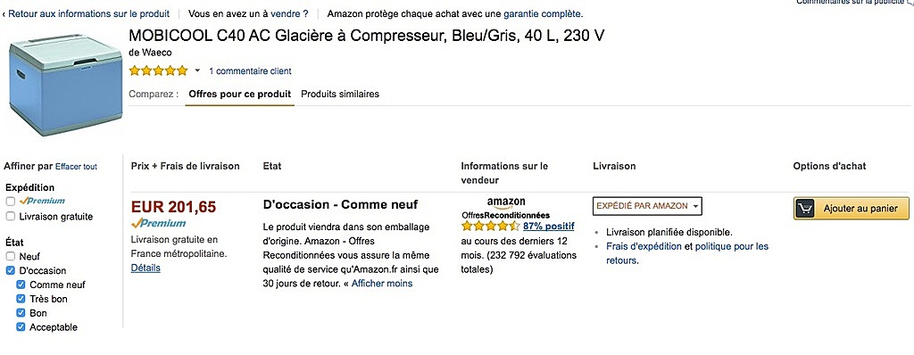Click the Ajouter au panier button

851,208
